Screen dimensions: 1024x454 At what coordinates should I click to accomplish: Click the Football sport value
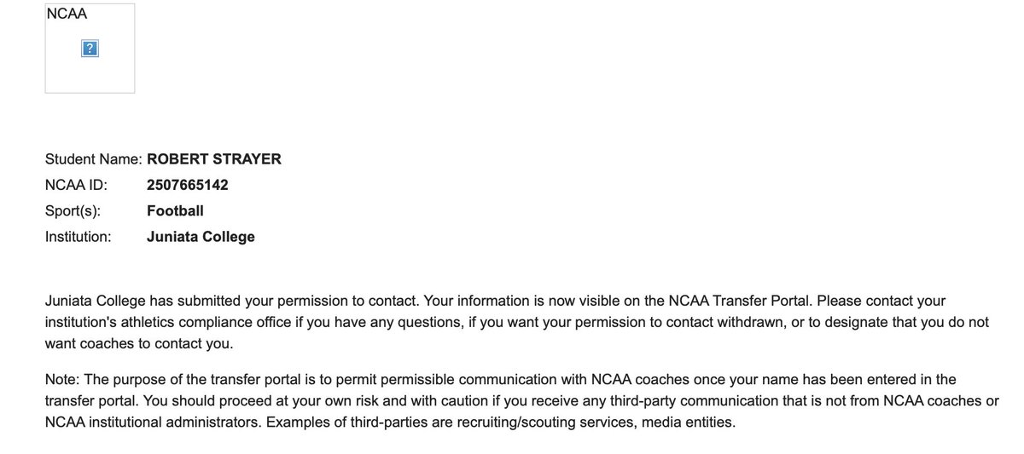(175, 210)
